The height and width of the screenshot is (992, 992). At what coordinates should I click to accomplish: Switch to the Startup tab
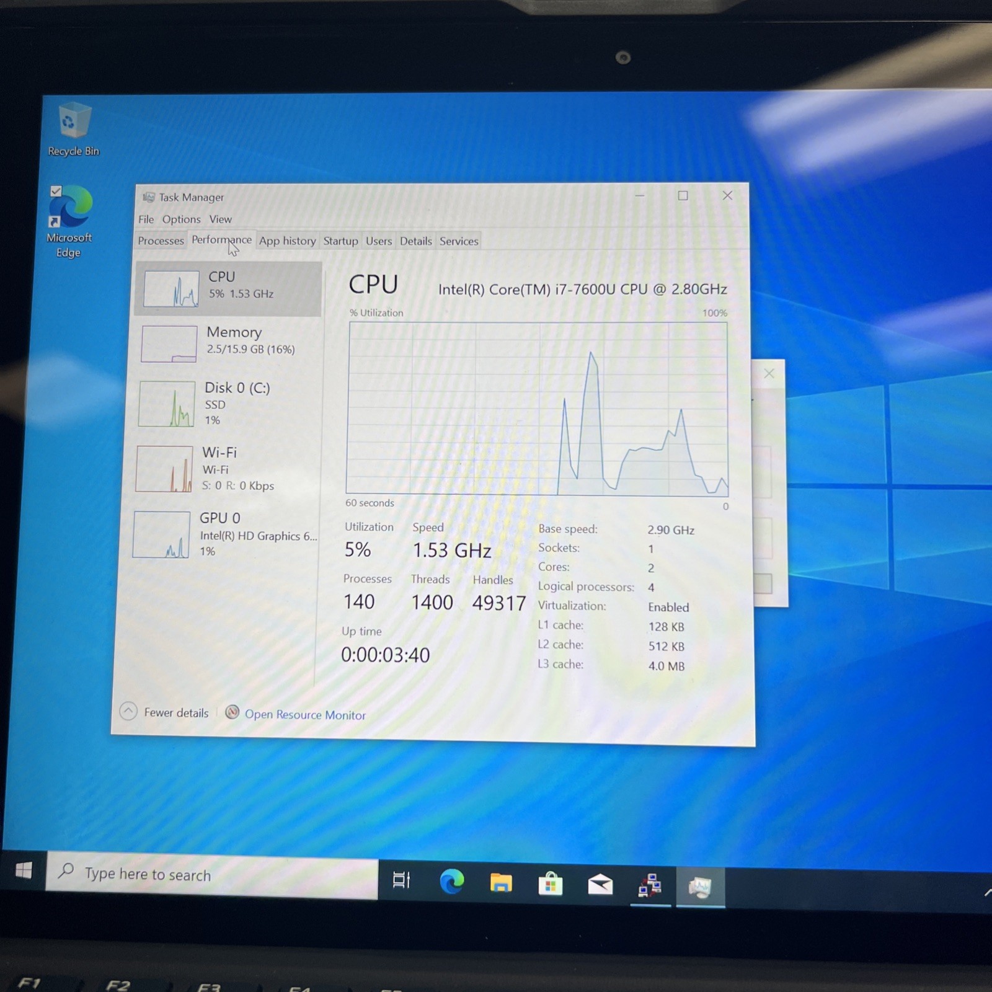pyautogui.click(x=340, y=241)
